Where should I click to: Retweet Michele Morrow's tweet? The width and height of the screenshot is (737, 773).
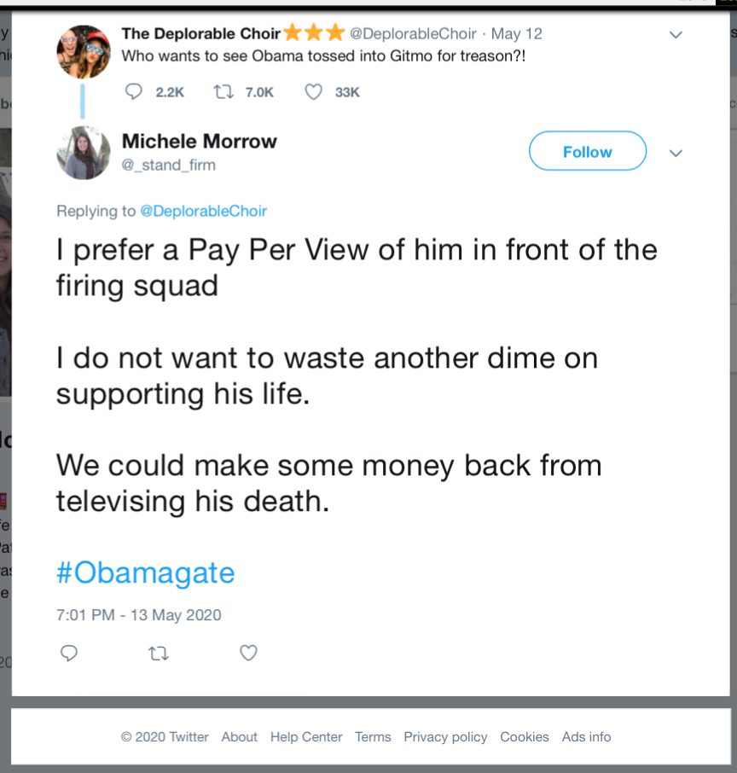[x=158, y=653]
